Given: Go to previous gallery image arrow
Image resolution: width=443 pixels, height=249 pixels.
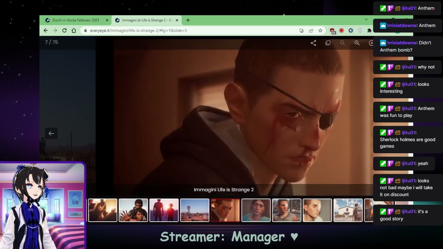Looking at the screenshot, I should point(51,133).
